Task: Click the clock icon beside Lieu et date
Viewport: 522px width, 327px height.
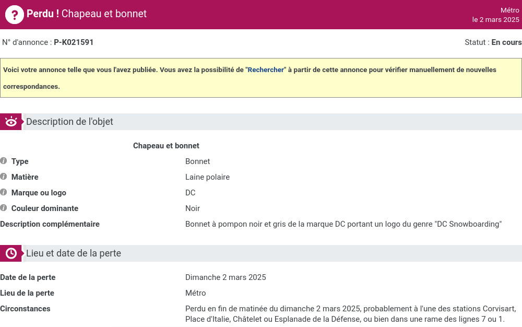Action: pyautogui.click(x=11, y=253)
